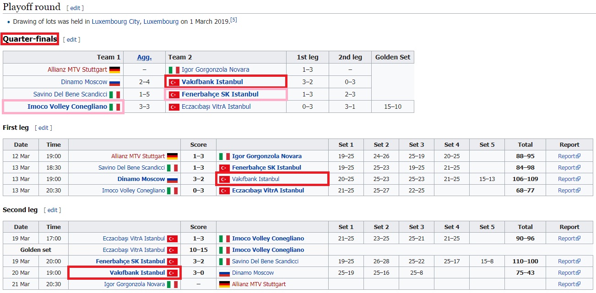
Task: Open Vakıfbank Istanbul in First leg table
Action: [x=255, y=179]
